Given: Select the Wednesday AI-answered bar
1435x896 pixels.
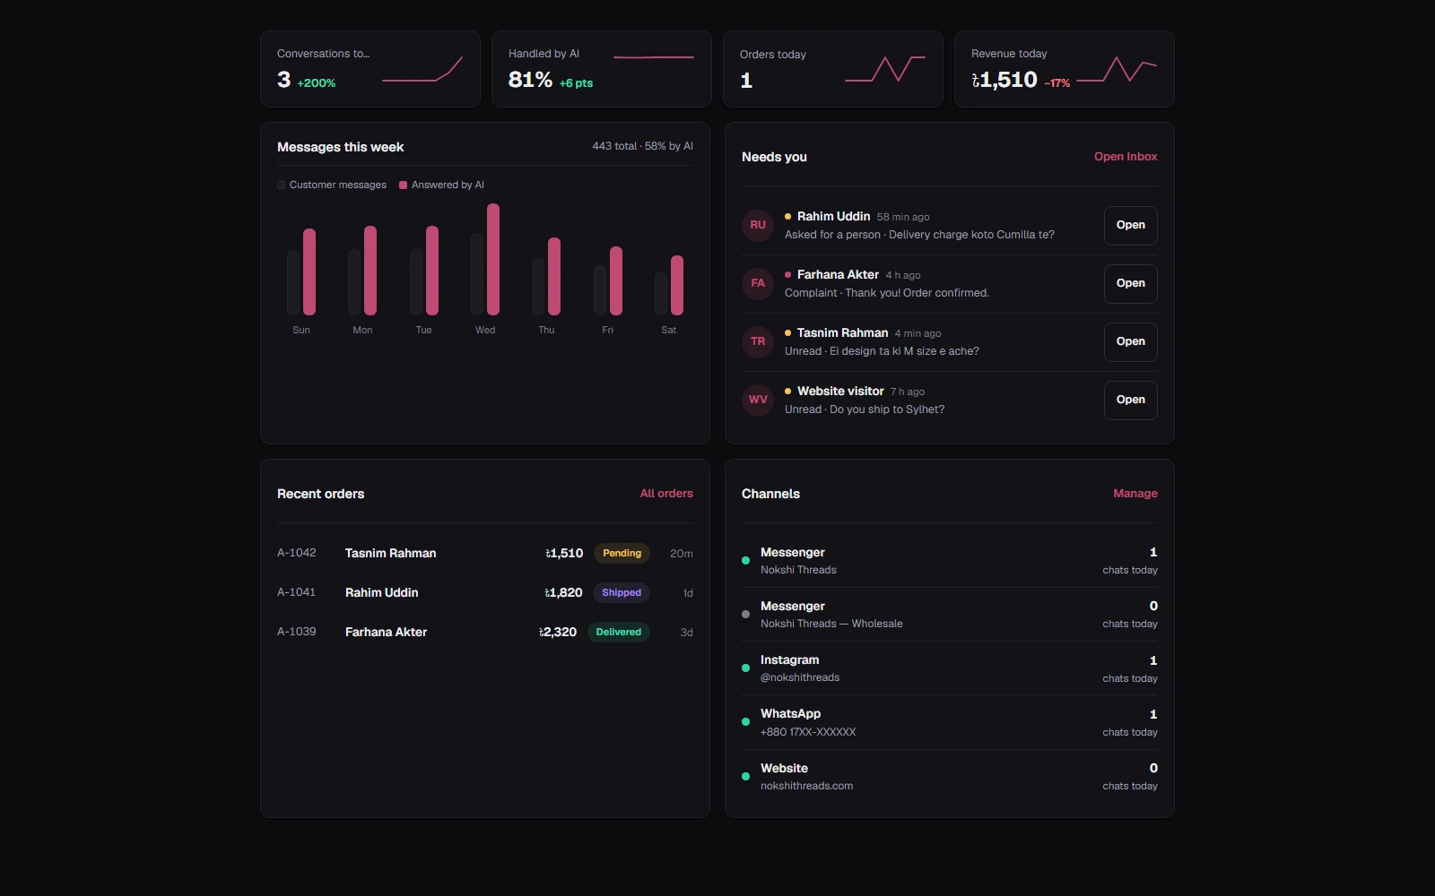Looking at the screenshot, I should (493, 259).
